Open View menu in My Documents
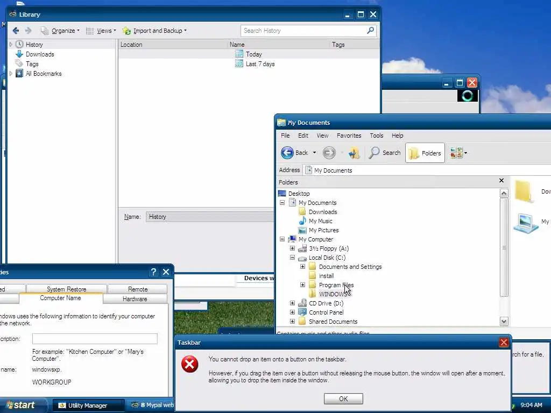 coord(322,136)
